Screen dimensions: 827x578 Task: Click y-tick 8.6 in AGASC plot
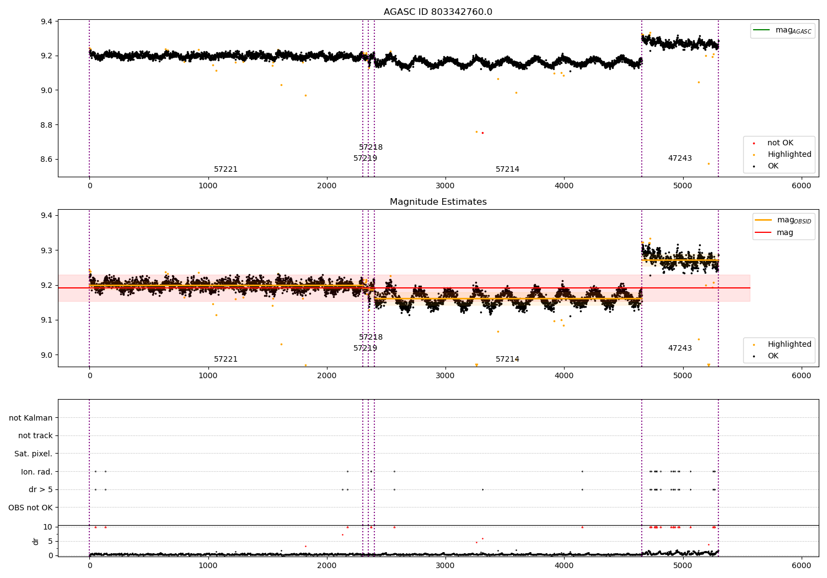click(47, 160)
